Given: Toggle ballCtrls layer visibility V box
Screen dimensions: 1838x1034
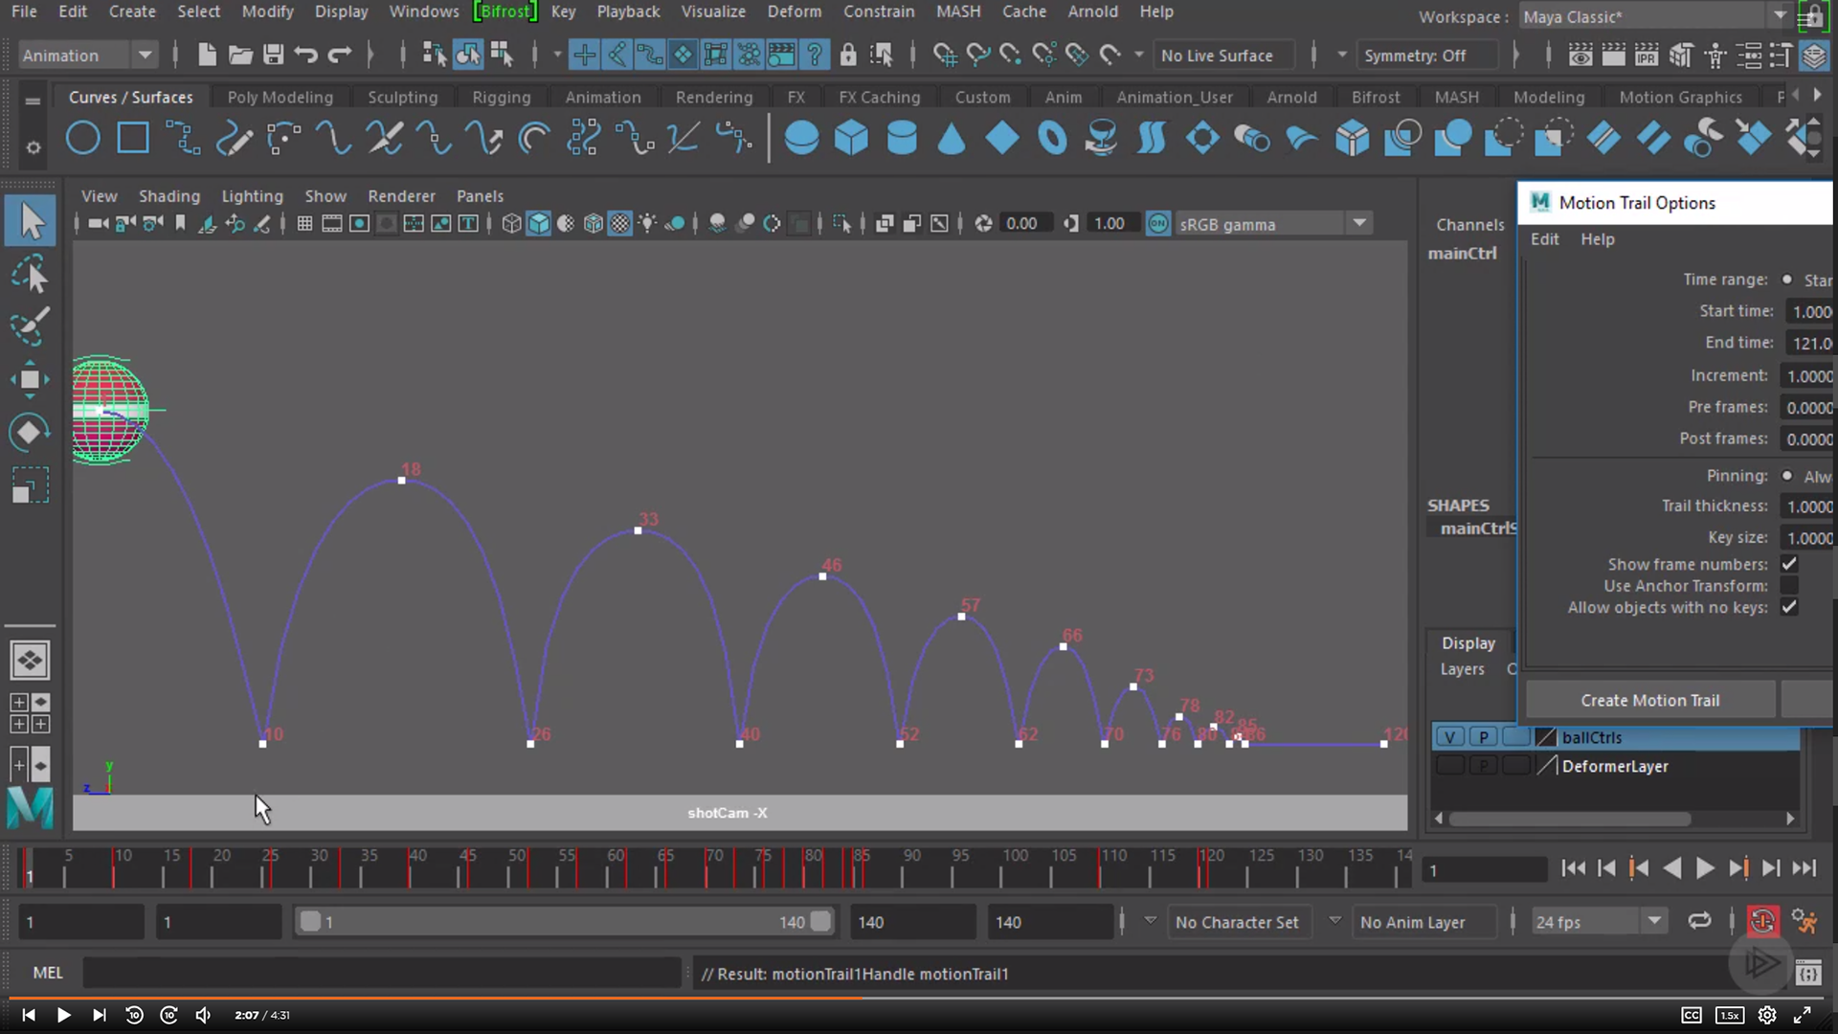Looking at the screenshot, I should click(x=1450, y=737).
